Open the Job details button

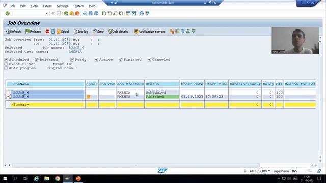click(118, 32)
